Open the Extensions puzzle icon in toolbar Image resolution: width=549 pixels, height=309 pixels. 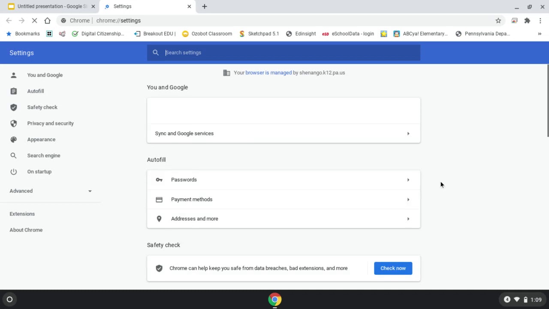pyautogui.click(x=527, y=21)
